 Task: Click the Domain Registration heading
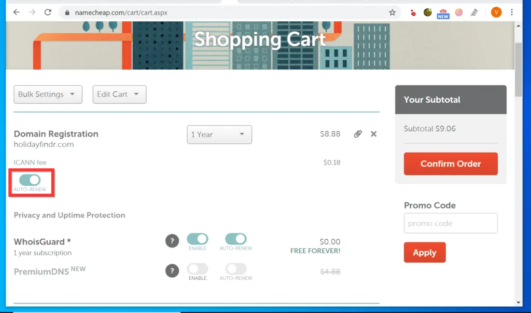tap(56, 134)
